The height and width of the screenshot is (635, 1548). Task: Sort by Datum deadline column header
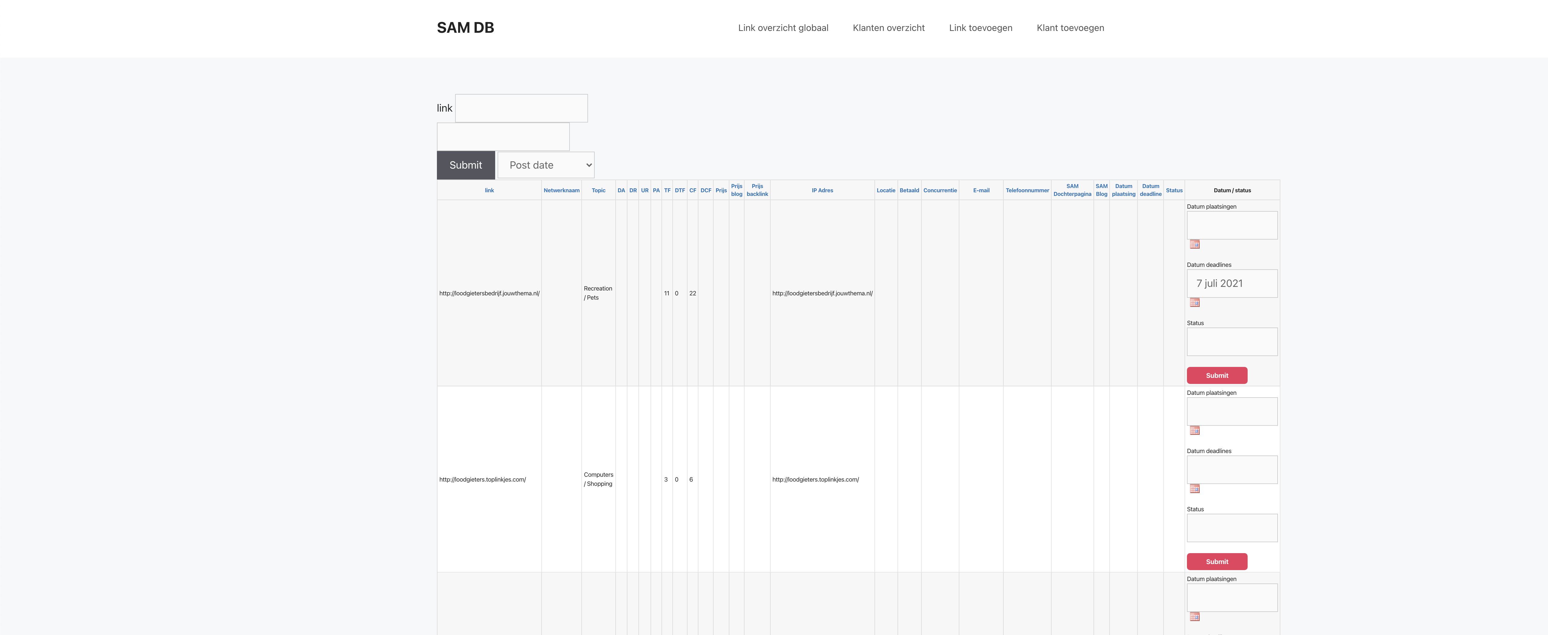tap(1150, 190)
